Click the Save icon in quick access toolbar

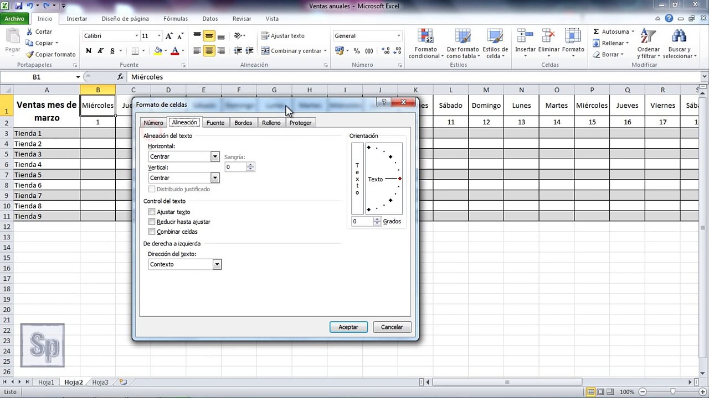click(19, 6)
